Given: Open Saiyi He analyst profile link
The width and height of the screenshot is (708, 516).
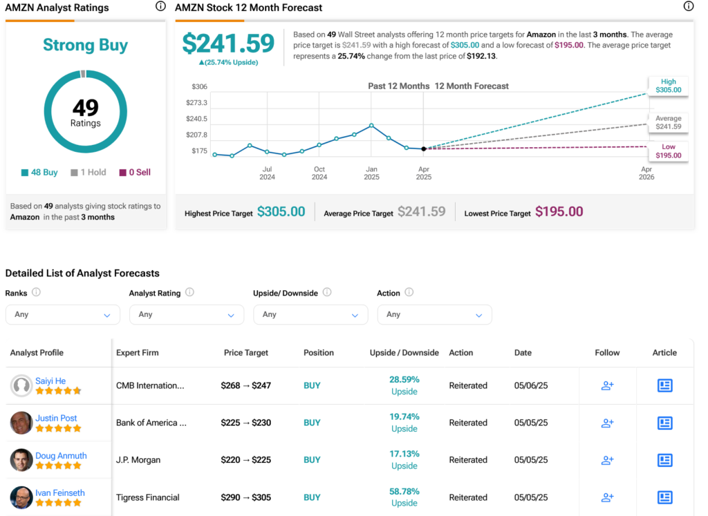Looking at the screenshot, I should click(50, 381).
